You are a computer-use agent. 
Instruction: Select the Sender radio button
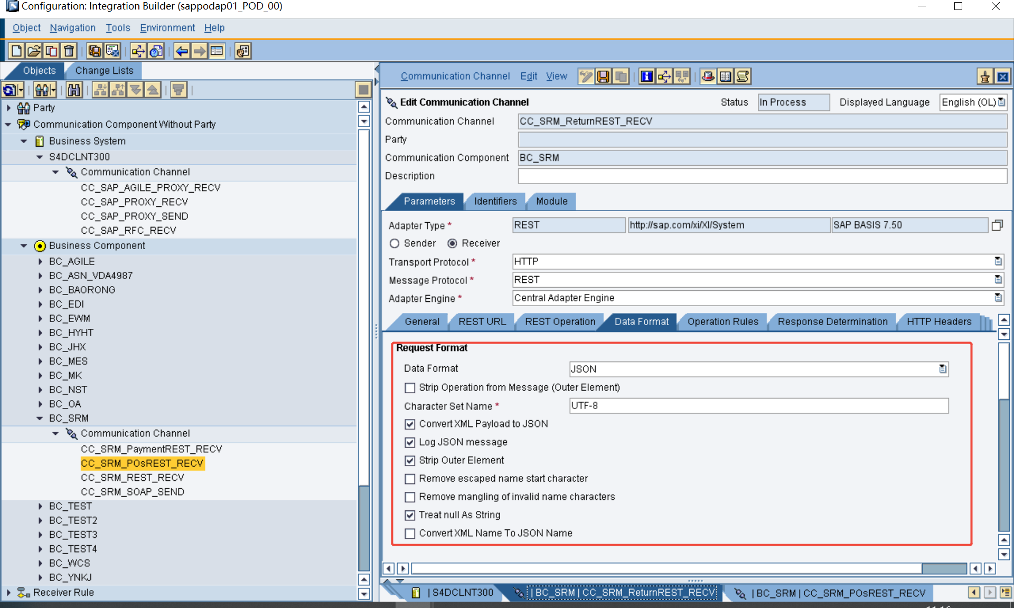pyautogui.click(x=395, y=243)
